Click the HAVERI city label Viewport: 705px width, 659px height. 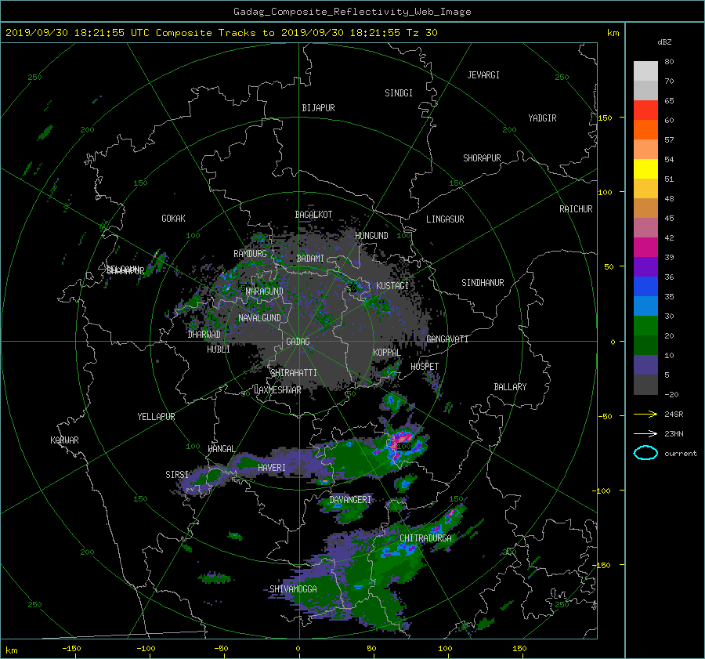(x=272, y=468)
